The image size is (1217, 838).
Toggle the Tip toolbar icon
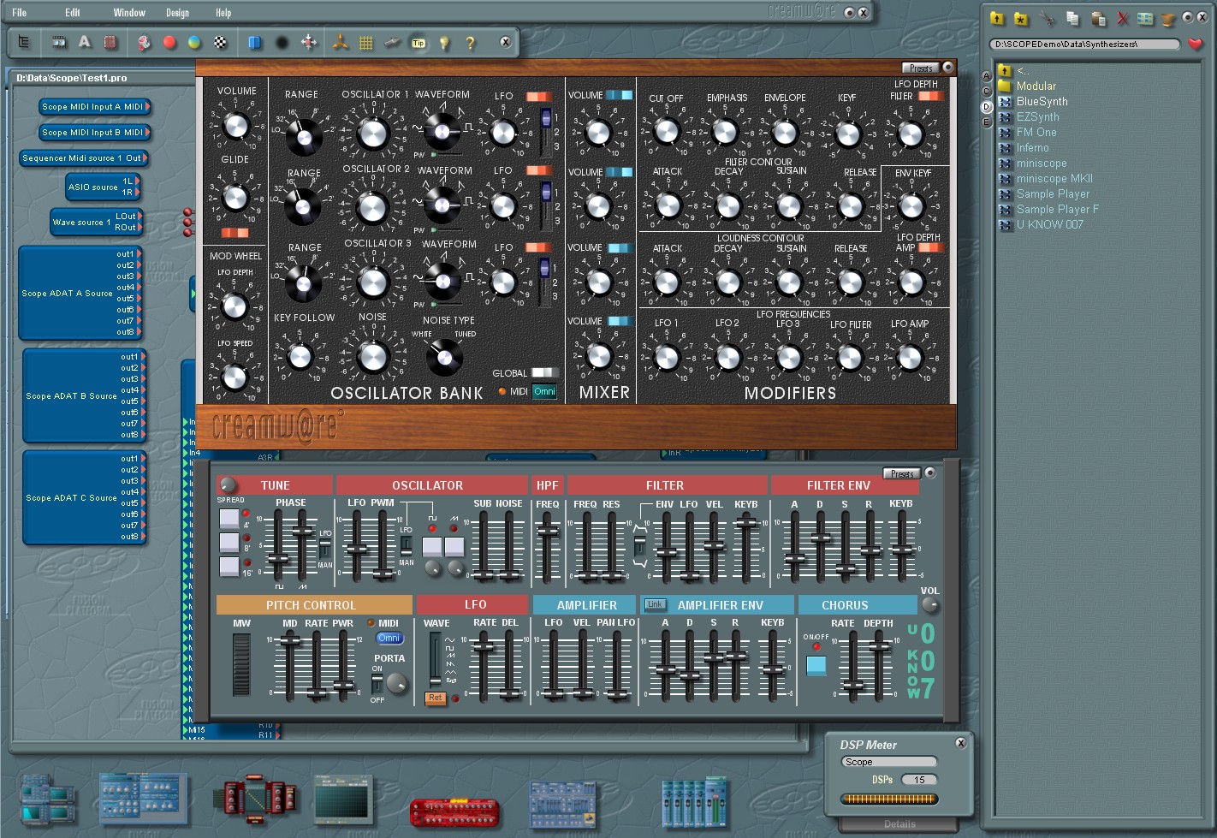(419, 43)
